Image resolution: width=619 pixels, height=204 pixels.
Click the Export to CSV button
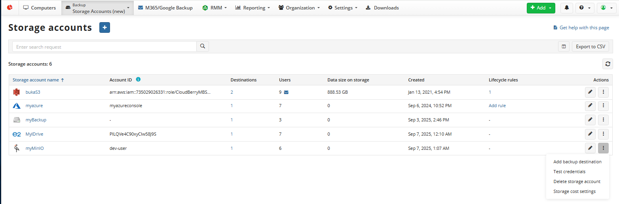coord(590,47)
